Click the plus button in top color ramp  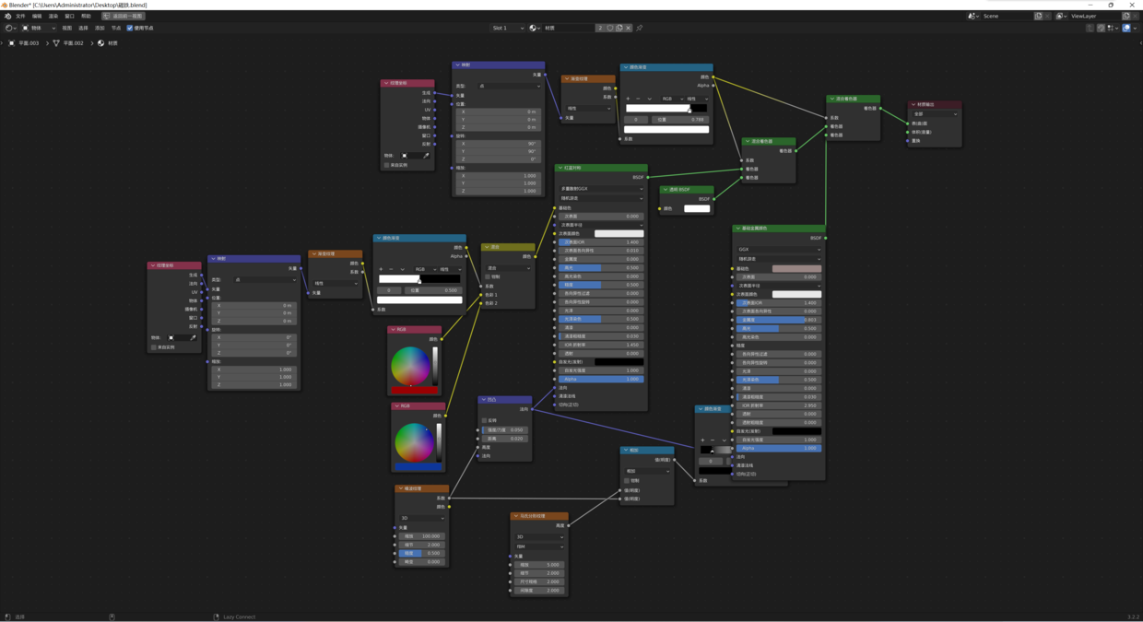[629, 99]
